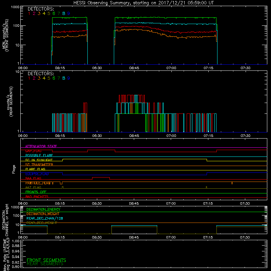Screen dimensions: 271x271
Task: Click the BAD_PACKETS flag label
Action: [37, 197]
